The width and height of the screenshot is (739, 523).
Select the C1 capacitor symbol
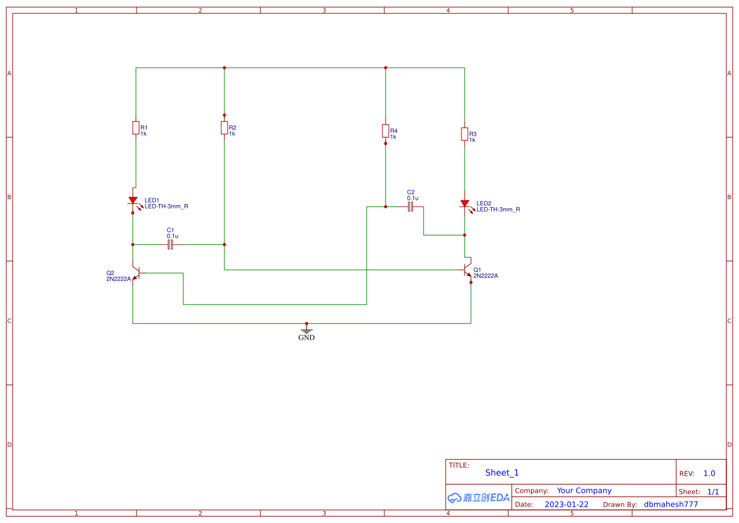[x=169, y=243]
